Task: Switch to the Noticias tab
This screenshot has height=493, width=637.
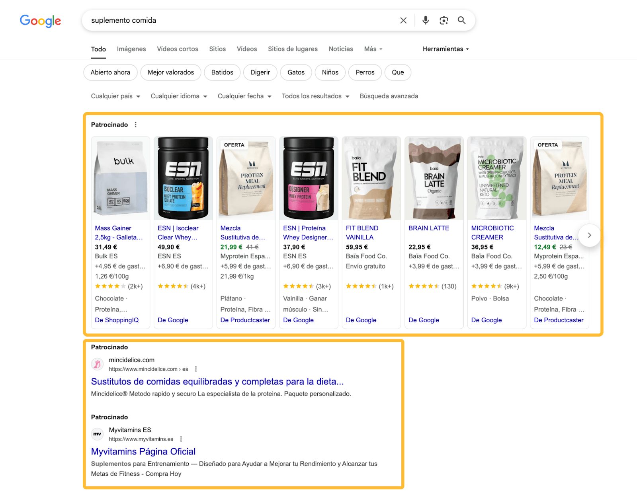Action: (340, 49)
